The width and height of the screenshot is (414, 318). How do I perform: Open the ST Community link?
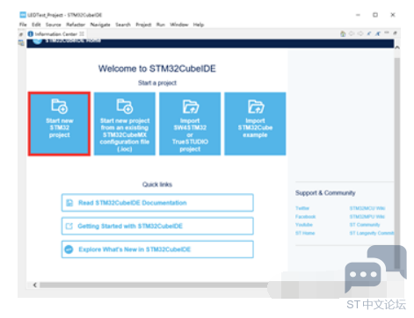click(365, 225)
